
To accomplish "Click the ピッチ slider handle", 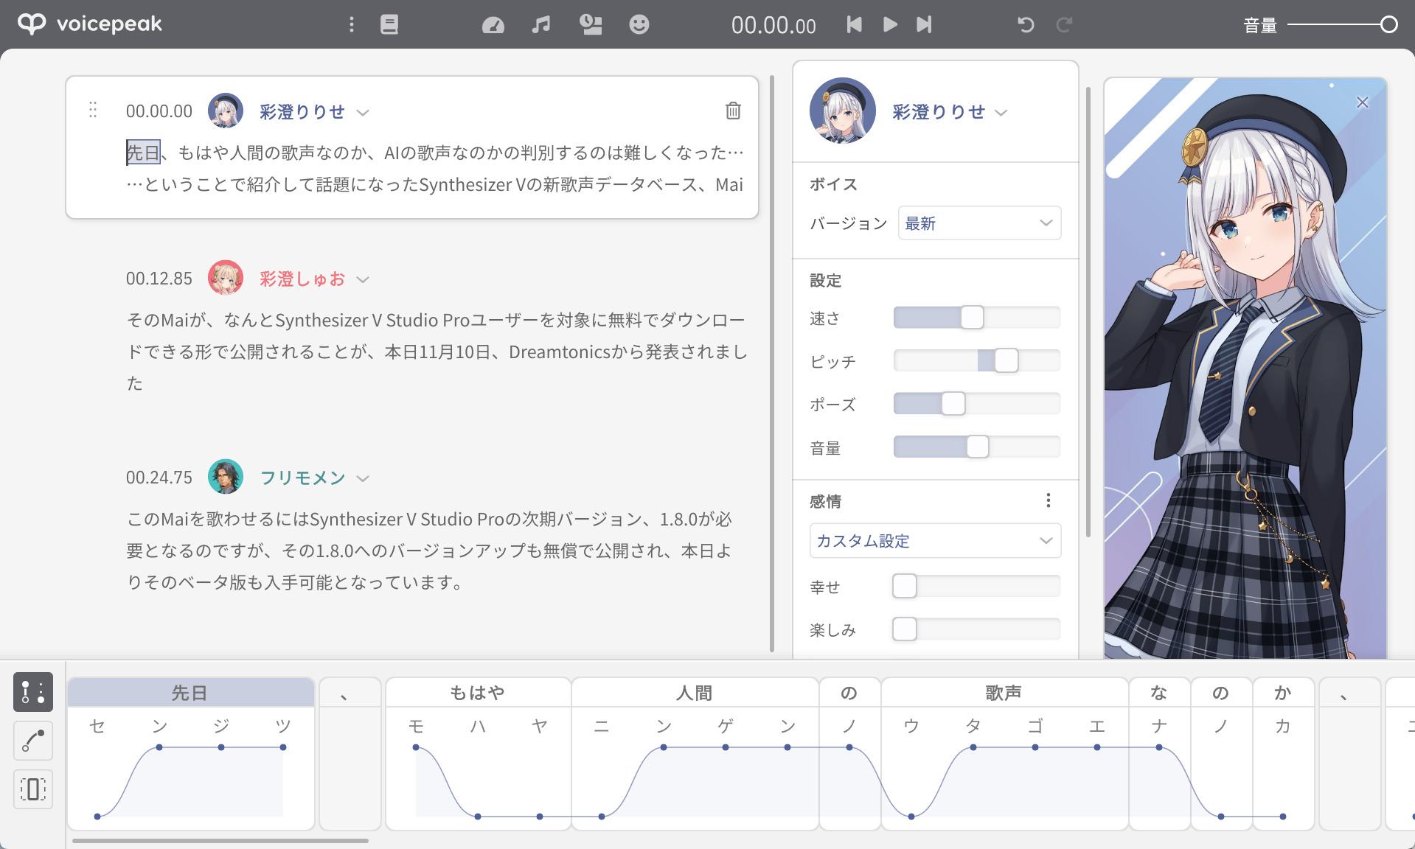I will click(x=1006, y=361).
